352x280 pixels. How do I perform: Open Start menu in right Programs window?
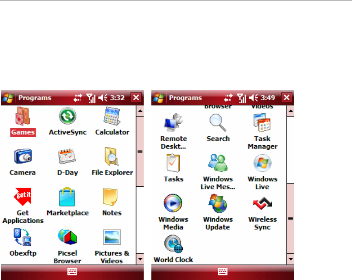tap(159, 98)
